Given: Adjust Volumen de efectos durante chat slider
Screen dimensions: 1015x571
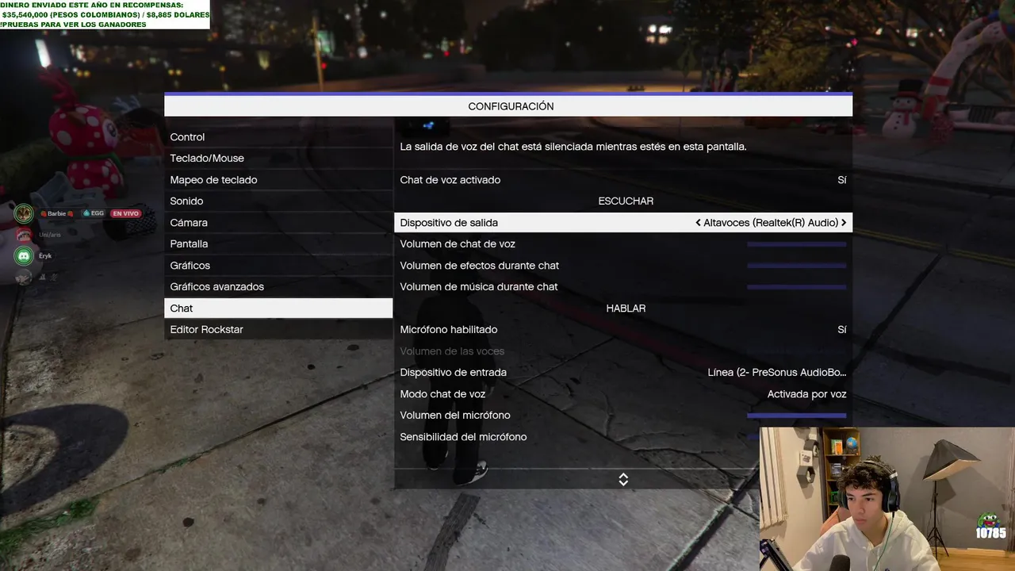Looking at the screenshot, I should pos(797,266).
